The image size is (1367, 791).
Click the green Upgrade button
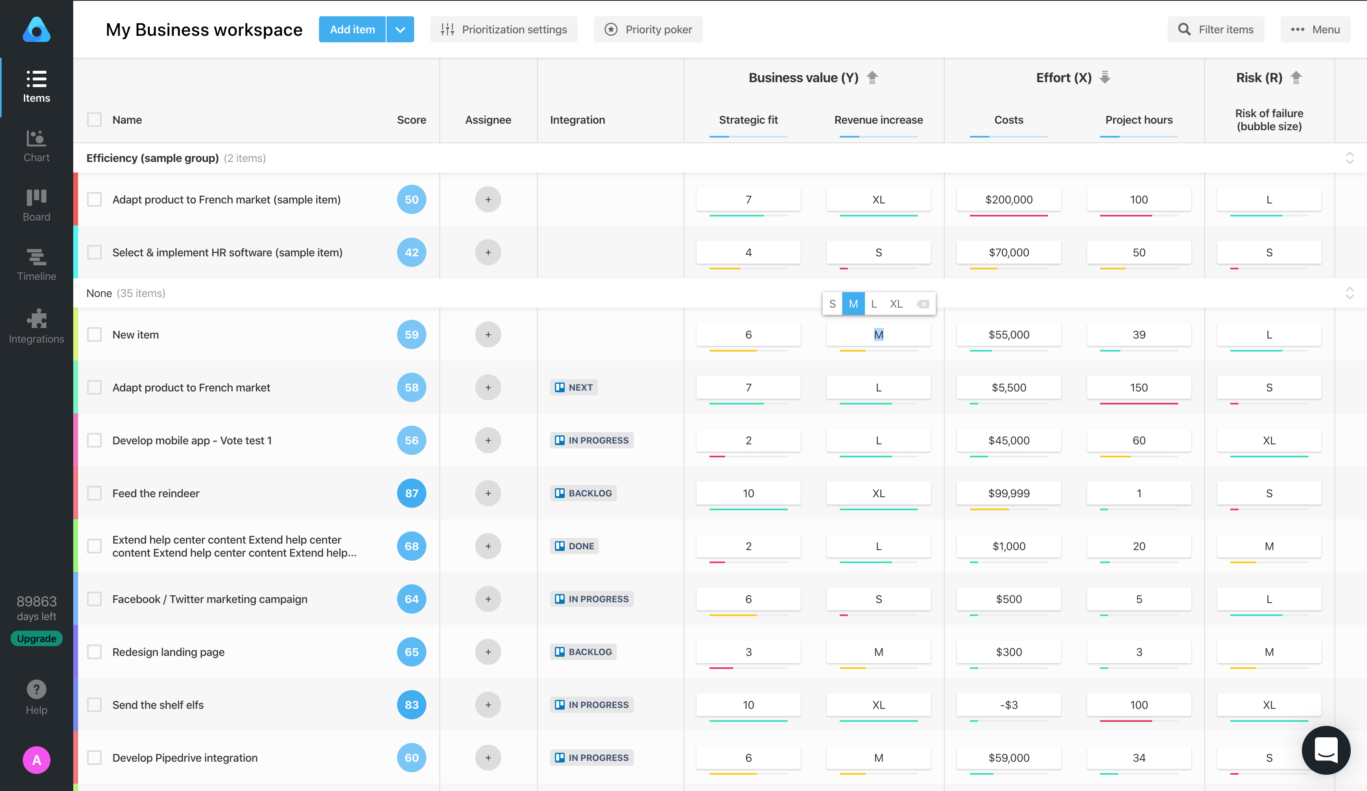coord(36,638)
